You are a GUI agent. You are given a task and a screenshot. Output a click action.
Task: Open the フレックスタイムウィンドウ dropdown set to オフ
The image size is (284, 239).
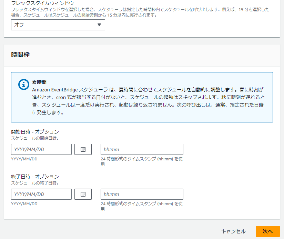point(58,25)
